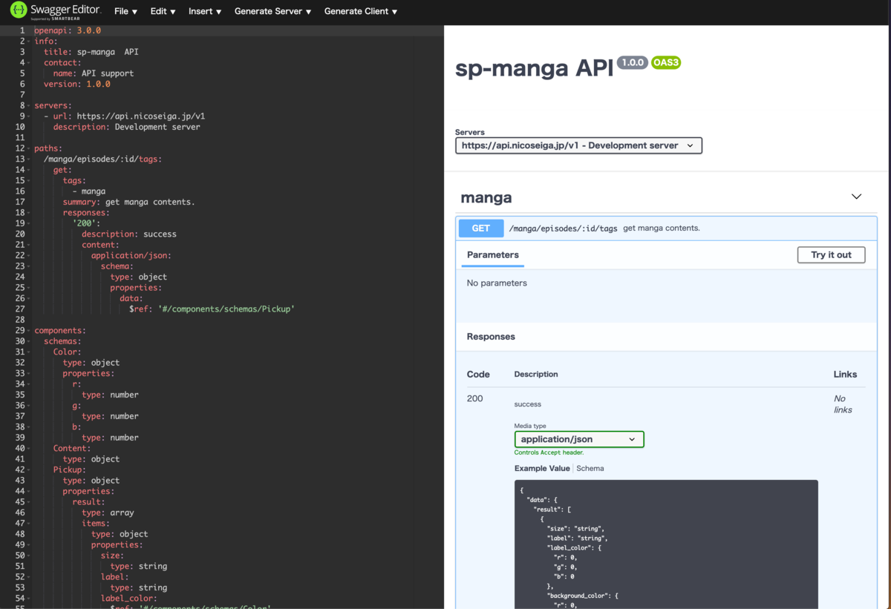This screenshot has width=891, height=609.
Task: Click the OAS3 badge
Action: (666, 63)
